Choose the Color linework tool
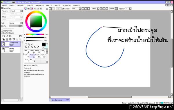Viewport: 174px width, 110px height. pos(43,52)
